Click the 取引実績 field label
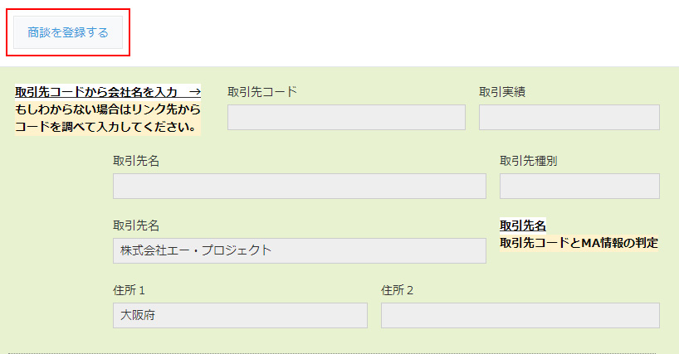The width and height of the screenshot is (679, 354). tap(502, 92)
